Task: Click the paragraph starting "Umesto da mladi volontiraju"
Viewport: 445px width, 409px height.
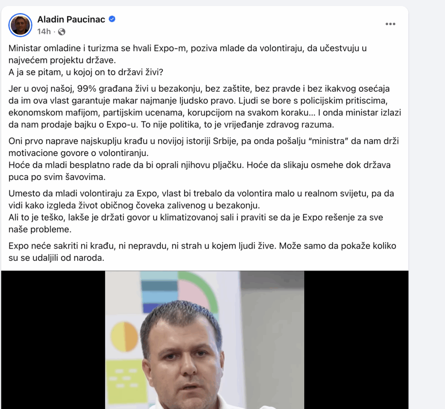Action: [201, 211]
